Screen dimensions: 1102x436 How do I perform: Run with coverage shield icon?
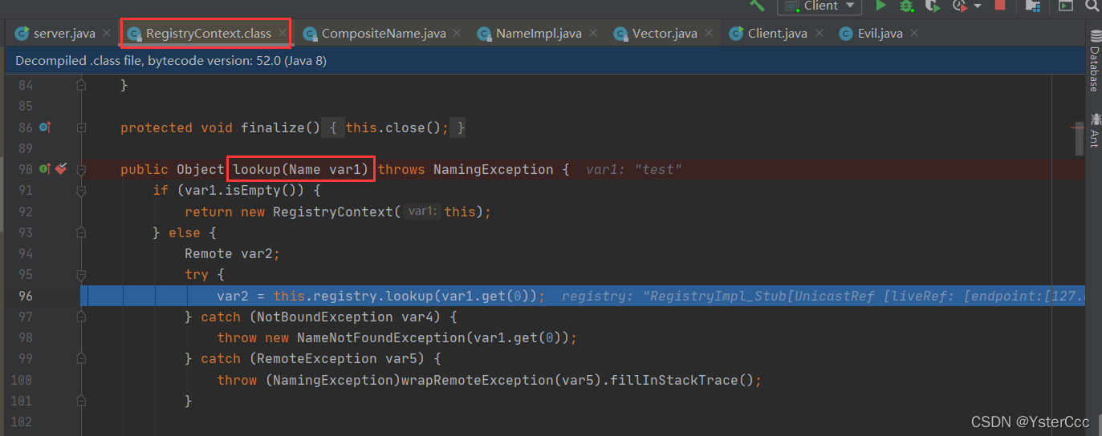pos(932,6)
